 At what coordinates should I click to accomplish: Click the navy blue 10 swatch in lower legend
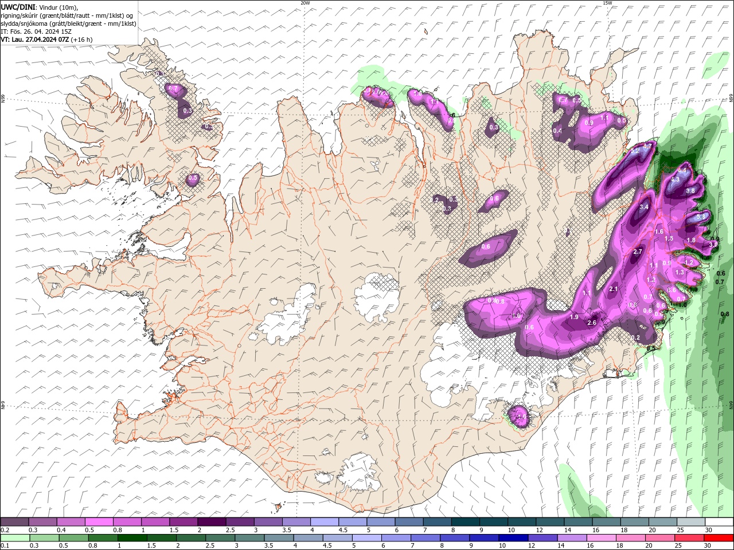(513, 538)
